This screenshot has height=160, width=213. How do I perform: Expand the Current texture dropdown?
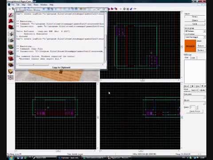tap(204, 37)
